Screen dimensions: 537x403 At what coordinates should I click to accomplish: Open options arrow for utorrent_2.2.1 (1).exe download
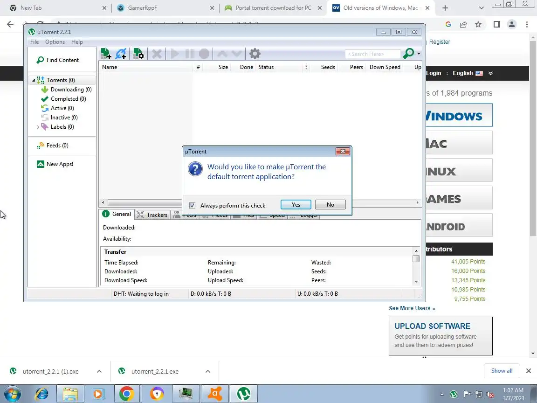tap(99, 371)
